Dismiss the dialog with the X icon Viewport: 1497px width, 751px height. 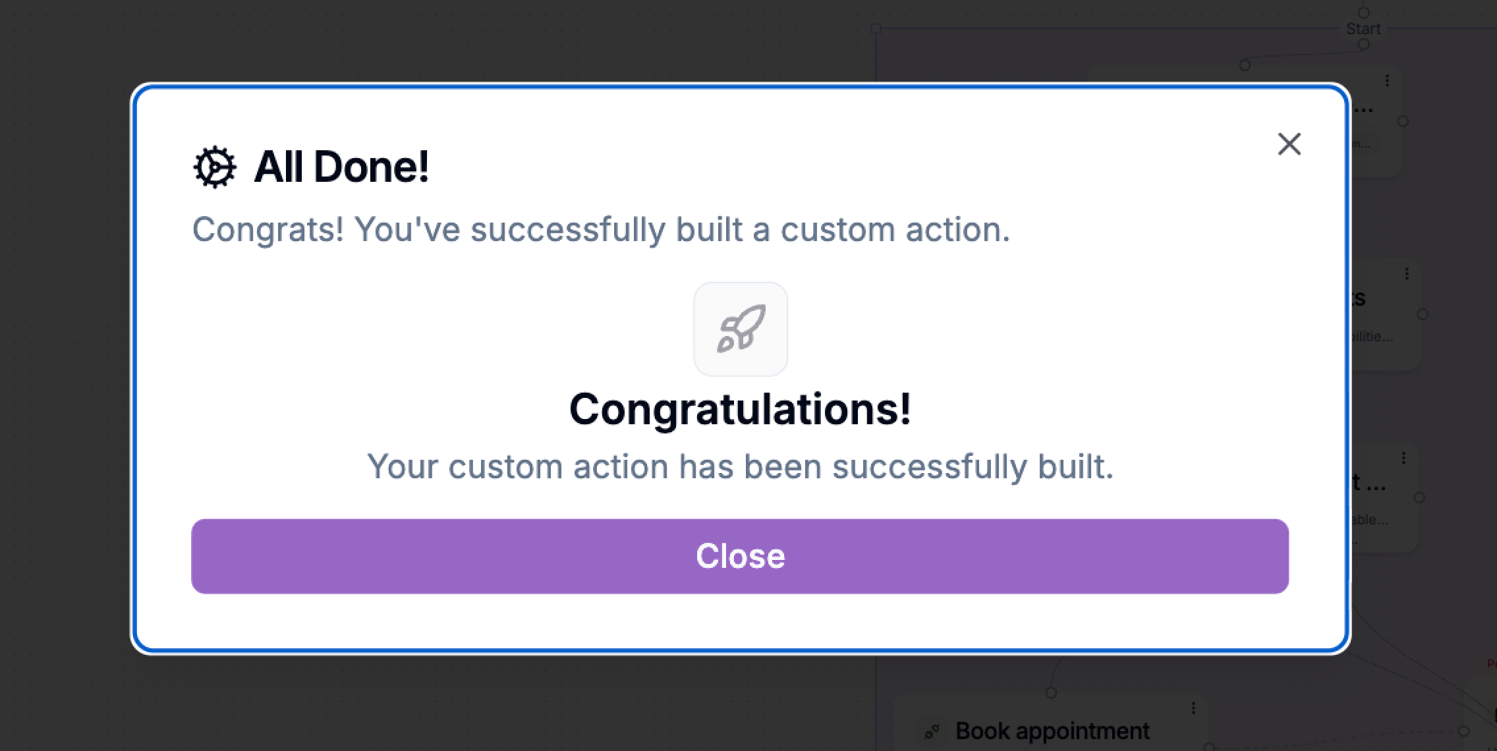(x=1289, y=144)
